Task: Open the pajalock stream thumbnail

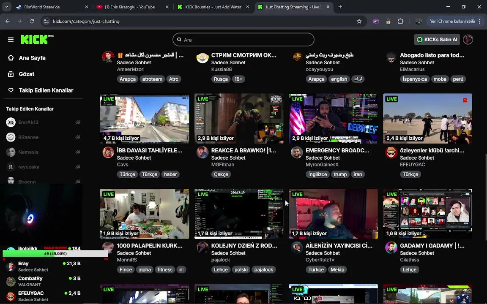Action: pyautogui.click(x=239, y=214)
